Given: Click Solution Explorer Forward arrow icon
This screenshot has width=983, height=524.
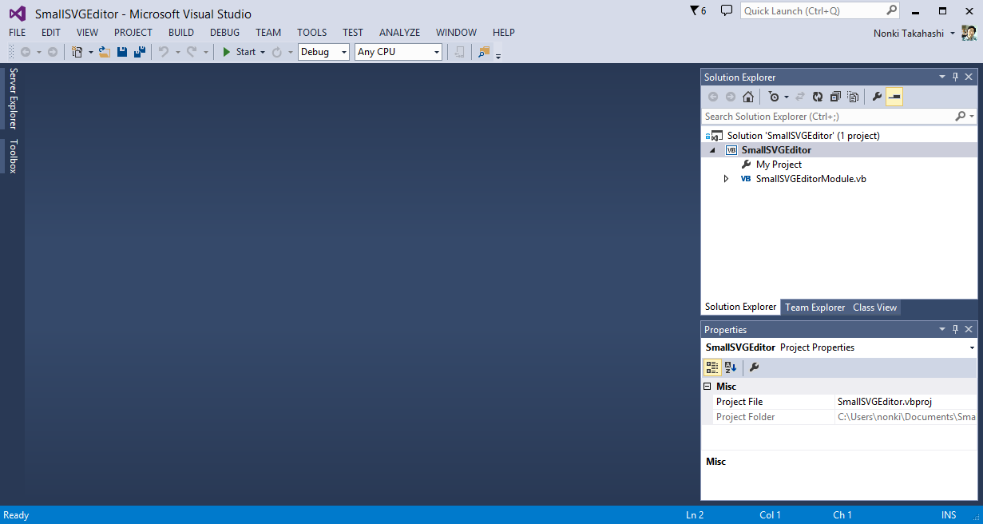Looking at the screenshot, I should click(x=731, y=97).
